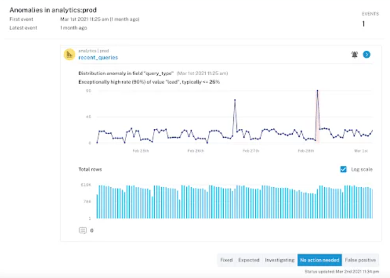The height and width of the screenshot is (278, 390).
Task: Click the yellow analytics table icon
Action: pyautogui.click(x=70, y=54)
